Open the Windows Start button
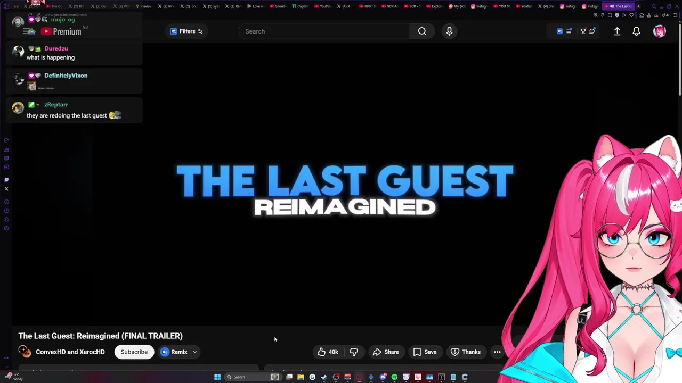Viewport: 682px width, 383px height. tap(217, 377)
